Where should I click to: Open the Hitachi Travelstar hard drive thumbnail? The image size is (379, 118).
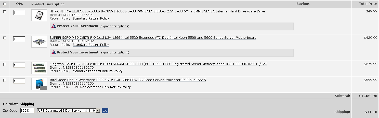[39, 15]
